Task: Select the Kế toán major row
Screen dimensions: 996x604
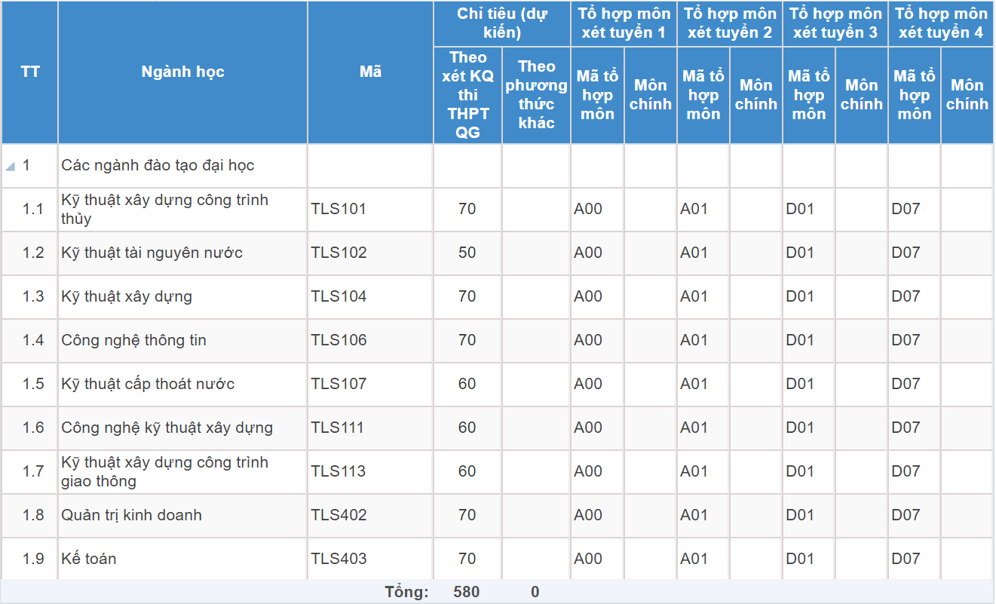Action: (89, 559)
